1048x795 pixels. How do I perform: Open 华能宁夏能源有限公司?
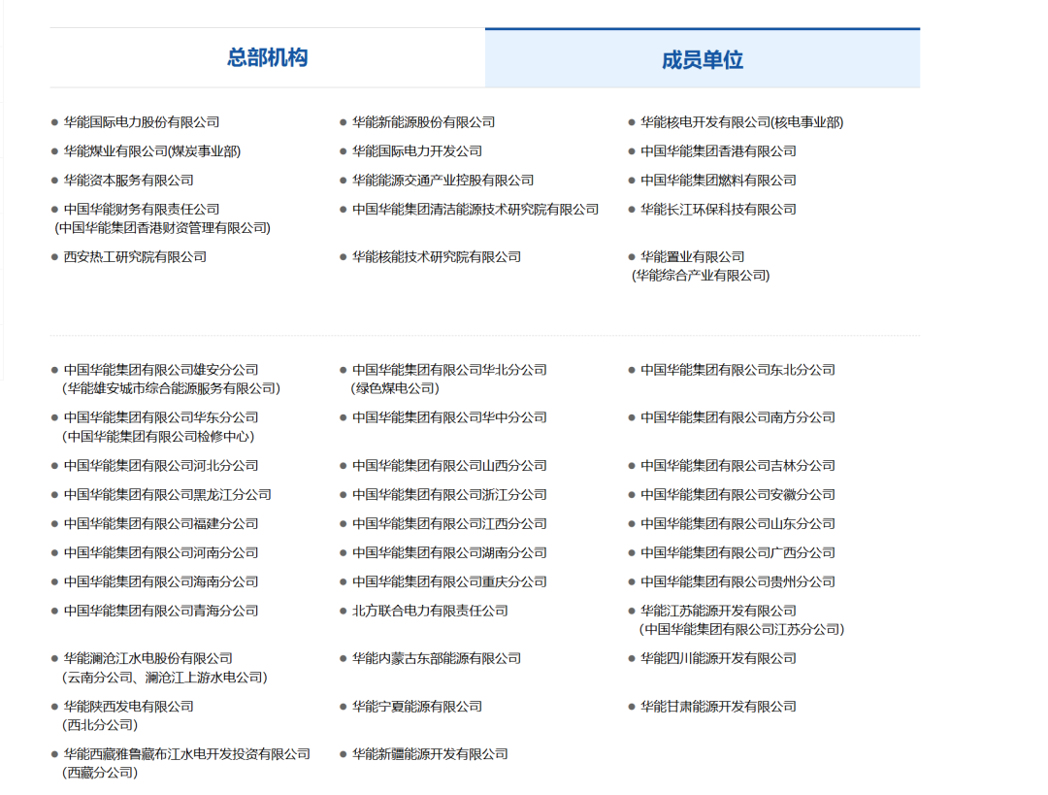coord(417,706)
